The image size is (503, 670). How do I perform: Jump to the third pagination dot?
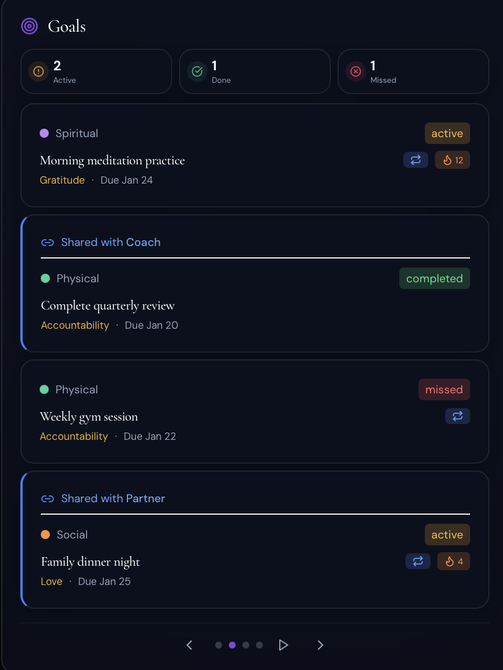(246, 645)
